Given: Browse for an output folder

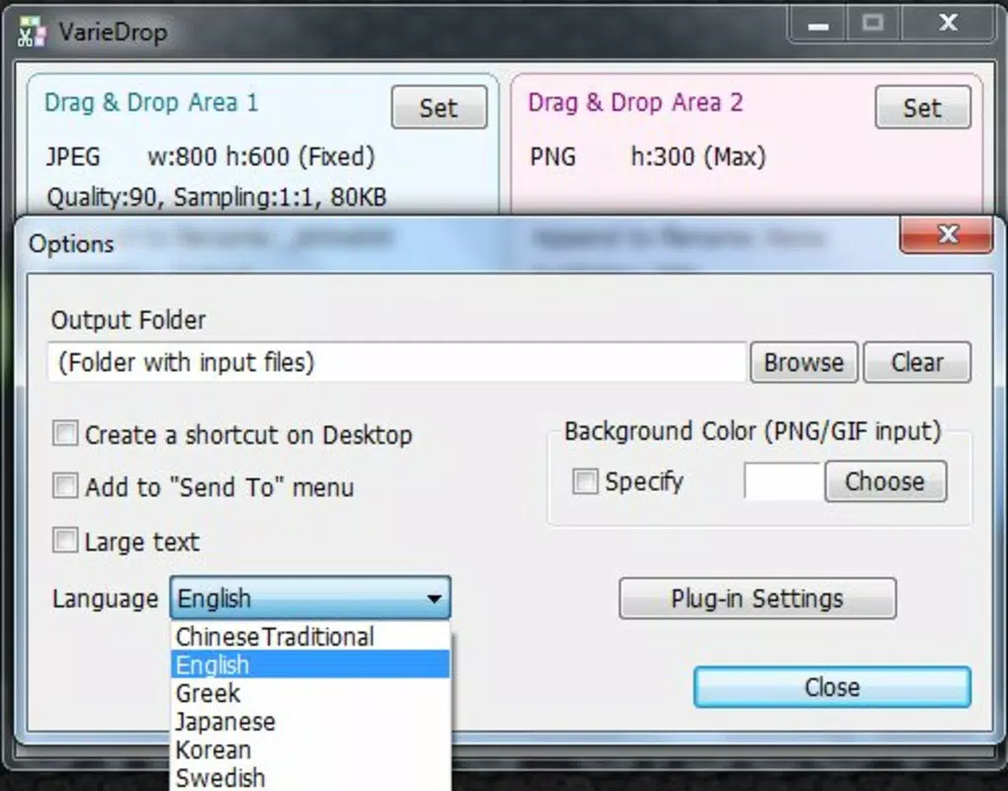Looking at the screenshot, I should click(803, 363).
